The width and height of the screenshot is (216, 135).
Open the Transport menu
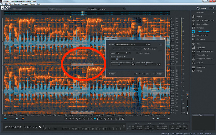click(x=24, y=4)
